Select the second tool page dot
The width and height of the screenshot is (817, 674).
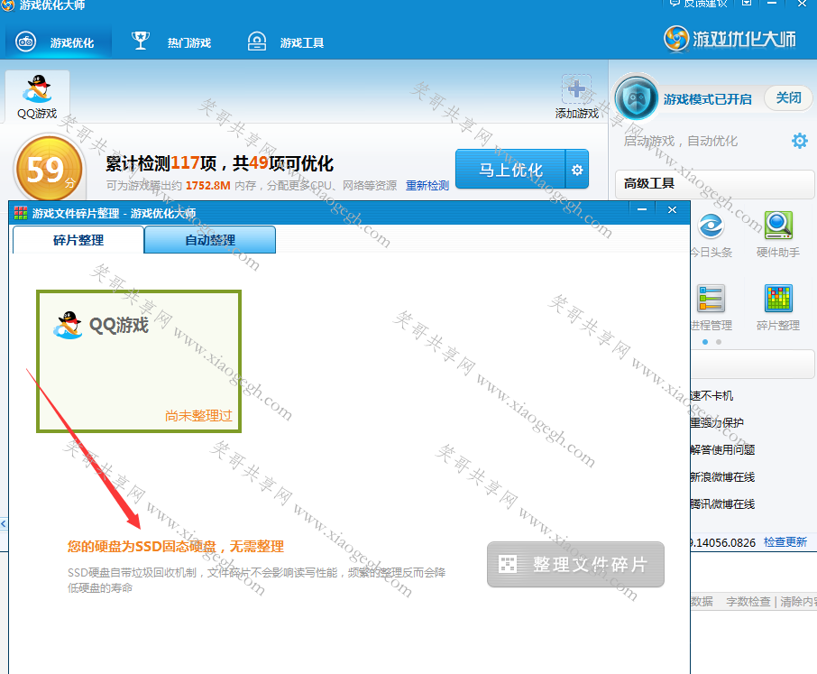pos(719,342)
